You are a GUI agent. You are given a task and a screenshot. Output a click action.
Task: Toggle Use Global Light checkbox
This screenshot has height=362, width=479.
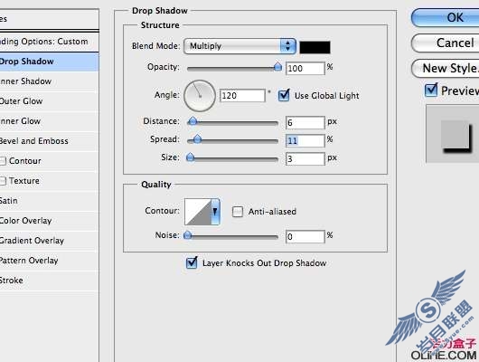pos(284,95)
